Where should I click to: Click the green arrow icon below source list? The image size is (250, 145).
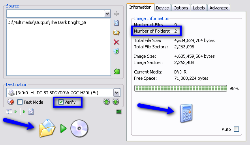pos(117,72)
